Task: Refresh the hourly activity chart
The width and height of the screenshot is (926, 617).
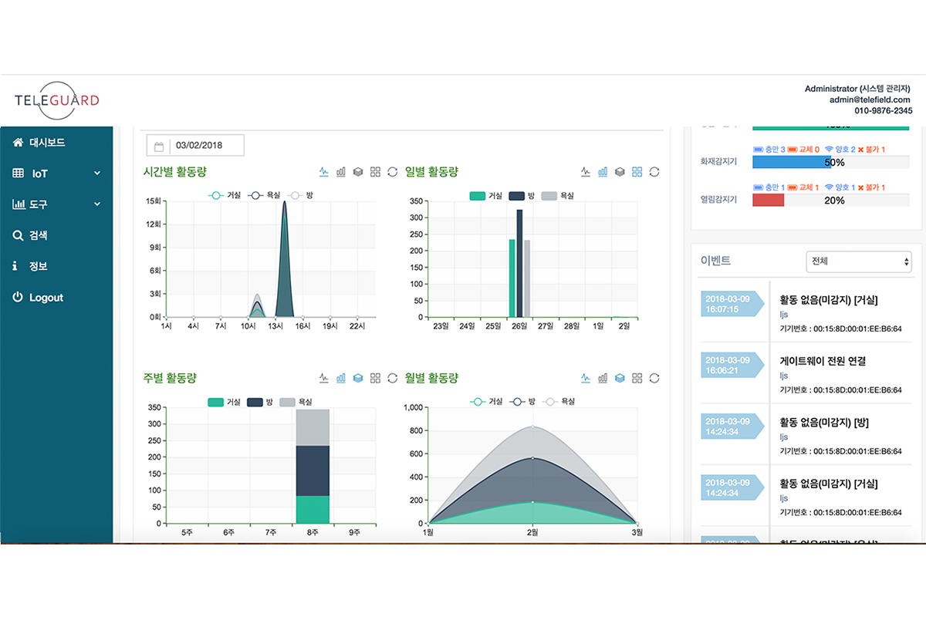Action: click(392, 172)
